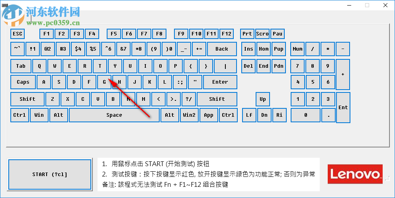
Task: Click the numpad plus key
Action: pyautogui.click(x=343, y=74)
